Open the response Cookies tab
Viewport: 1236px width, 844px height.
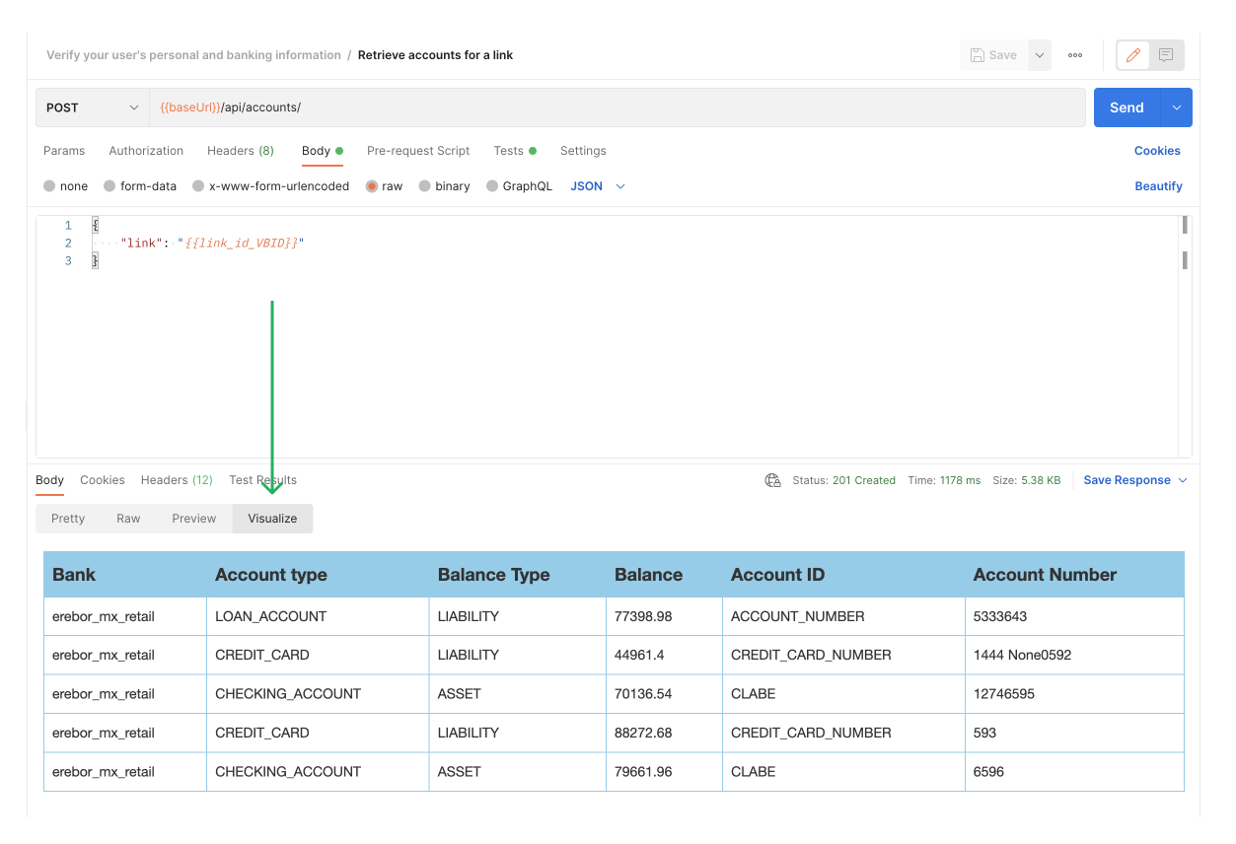point(103,480)
